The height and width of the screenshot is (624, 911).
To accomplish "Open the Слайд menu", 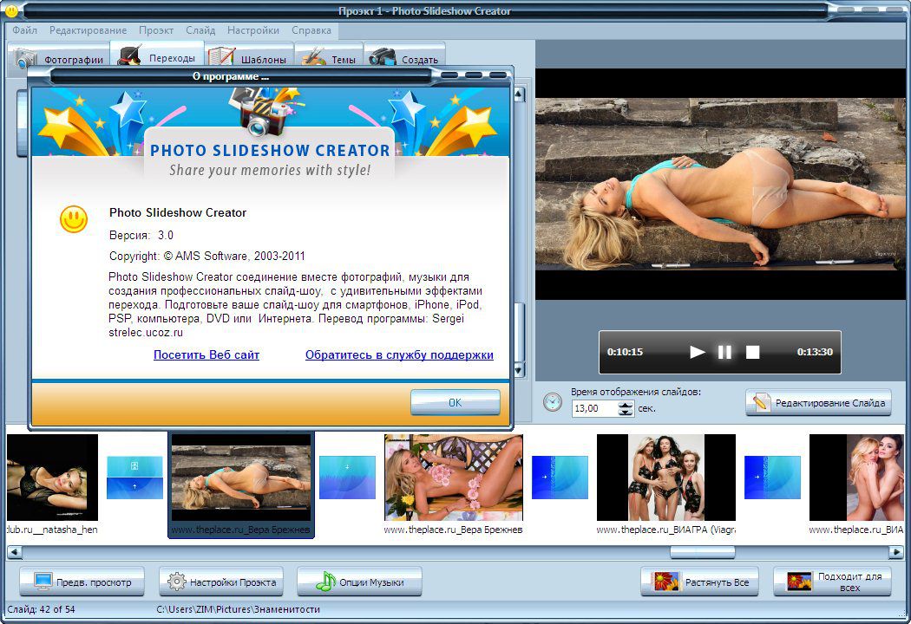I will (x=200, y=30).
